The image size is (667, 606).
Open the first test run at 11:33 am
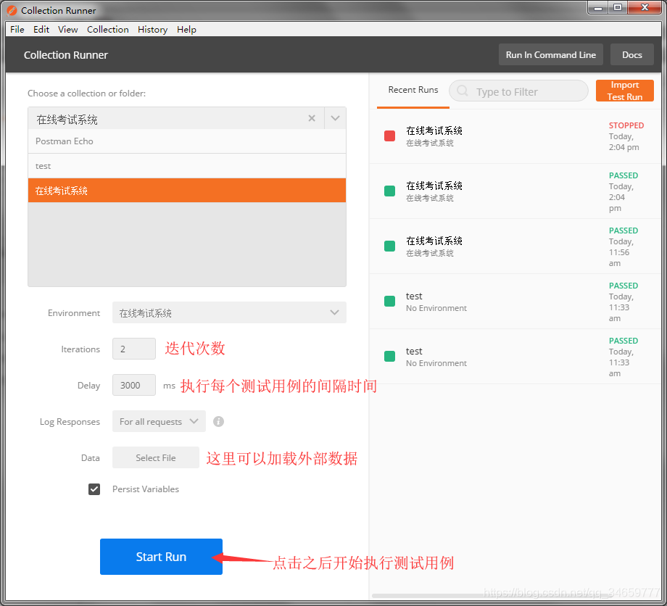[515, 302]
